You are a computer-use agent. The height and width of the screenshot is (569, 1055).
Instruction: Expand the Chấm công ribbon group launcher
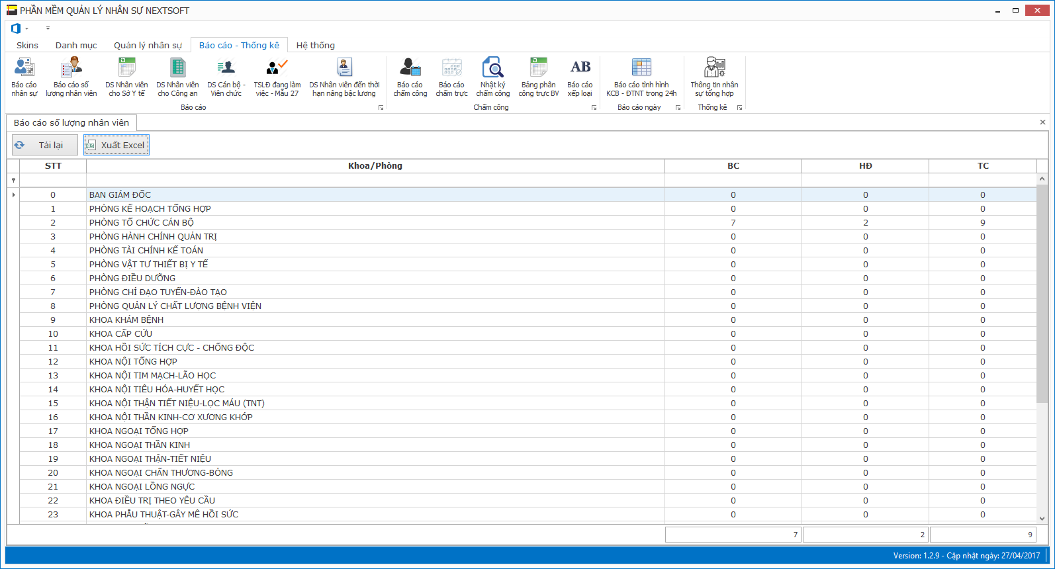coord(594,108)
